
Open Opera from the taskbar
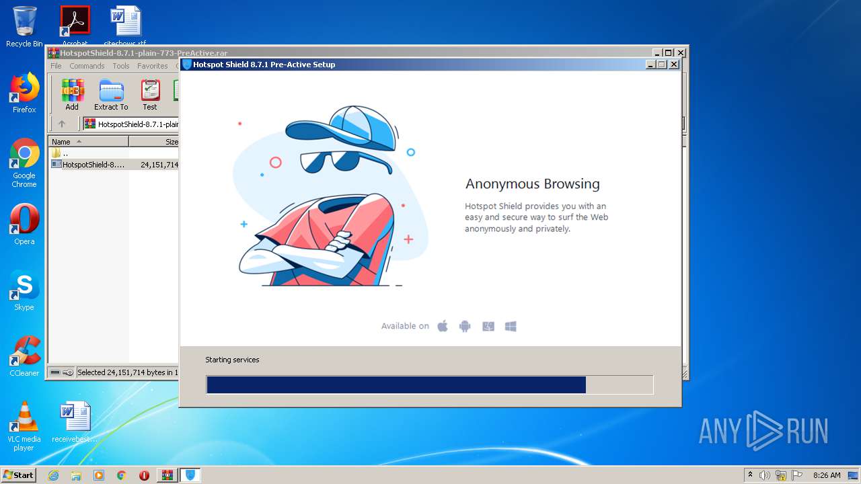click(144, 475)
